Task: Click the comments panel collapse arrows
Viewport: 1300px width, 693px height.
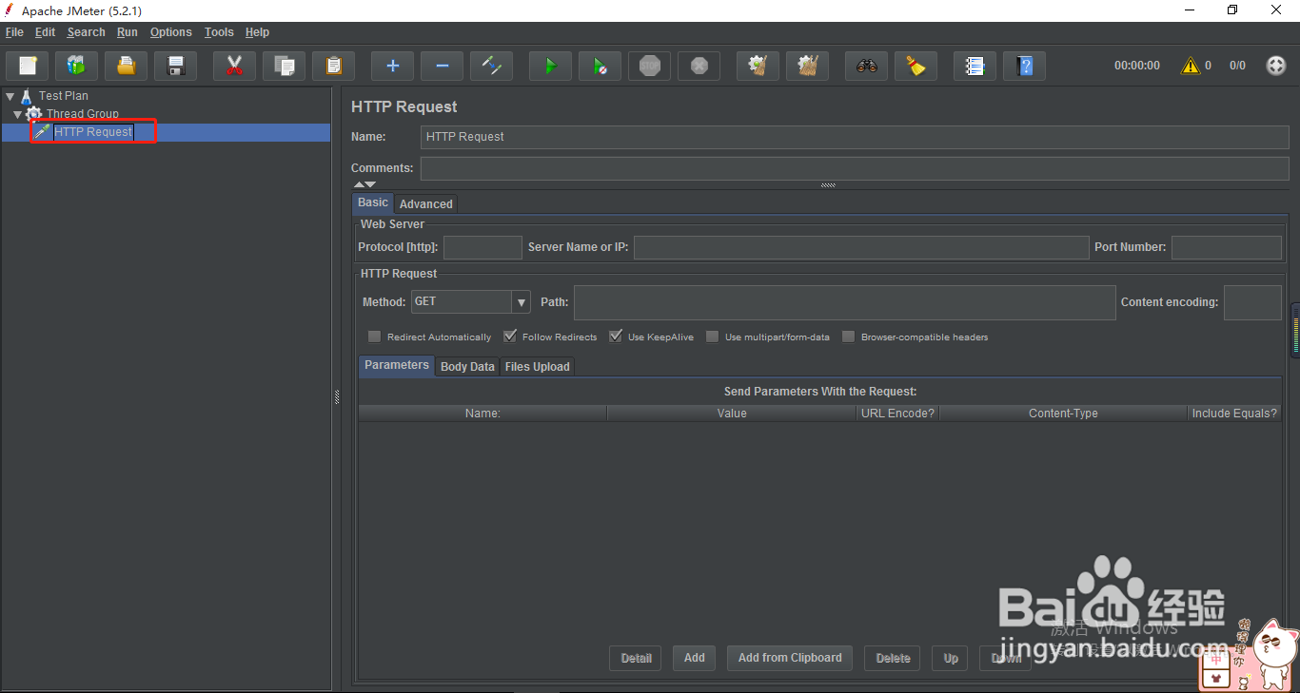Action: [x=364, y=184]
